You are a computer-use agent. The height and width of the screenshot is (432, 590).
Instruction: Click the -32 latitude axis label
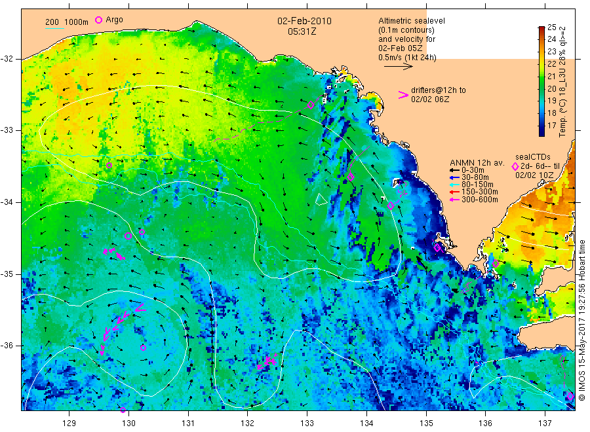pyautogui.click(x=7, y=59)
